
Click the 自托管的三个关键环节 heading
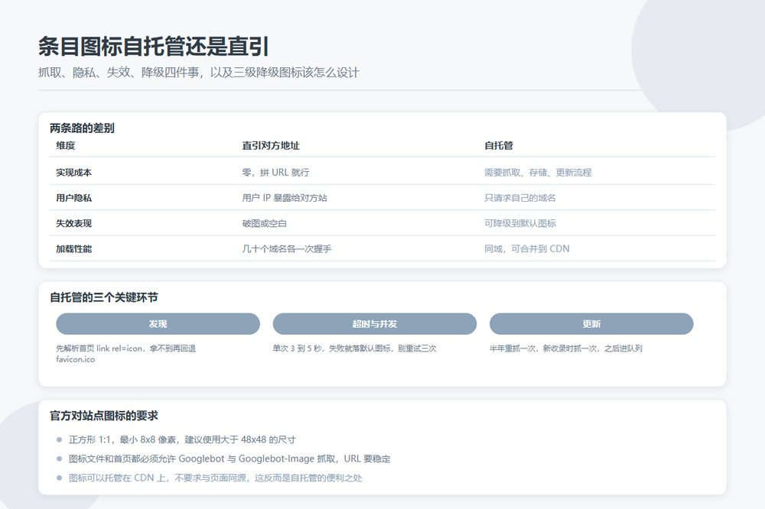pos(104,297)
